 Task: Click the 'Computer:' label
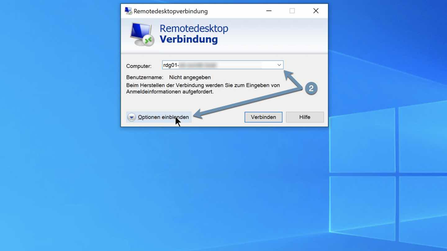[139, 66]
